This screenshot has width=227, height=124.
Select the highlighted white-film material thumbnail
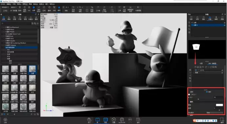tap(32, 70)
